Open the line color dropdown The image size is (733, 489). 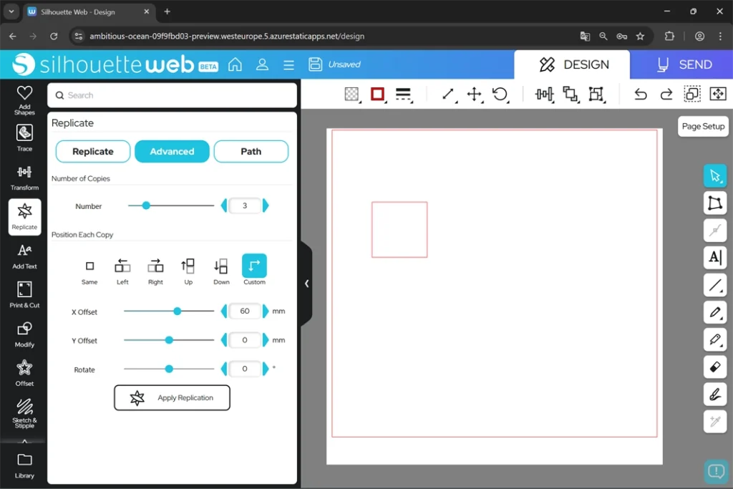click(378, 95)
